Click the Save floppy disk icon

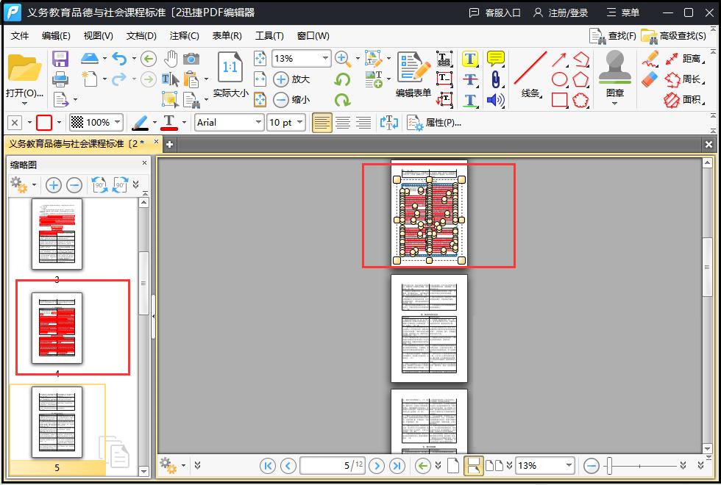coord(60,59)
